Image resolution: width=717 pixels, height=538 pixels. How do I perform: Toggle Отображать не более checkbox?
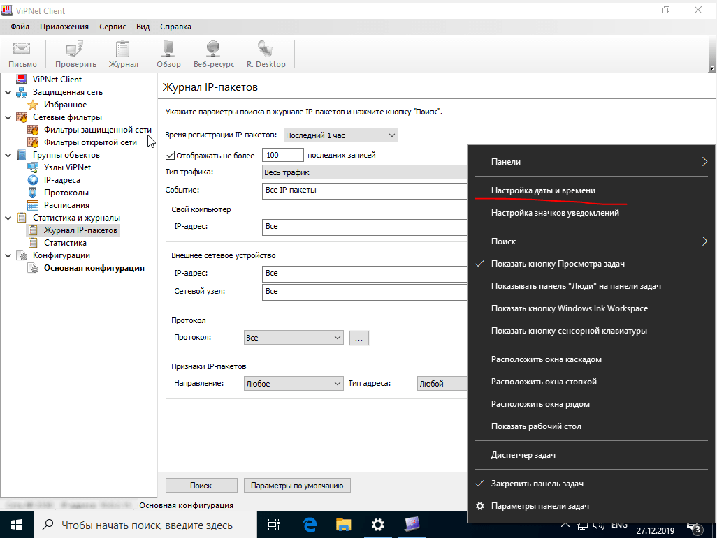point(170,156)
